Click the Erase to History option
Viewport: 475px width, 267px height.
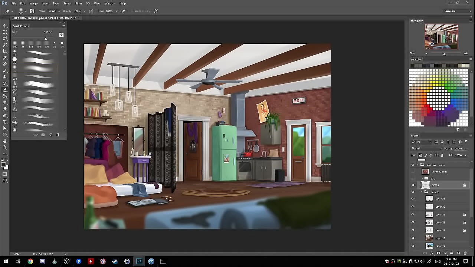pyautogui.click(x=141, y=11)
